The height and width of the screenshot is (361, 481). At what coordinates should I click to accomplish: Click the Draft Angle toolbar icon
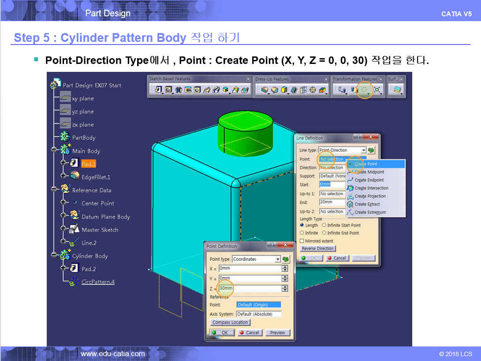coord(284,90)
